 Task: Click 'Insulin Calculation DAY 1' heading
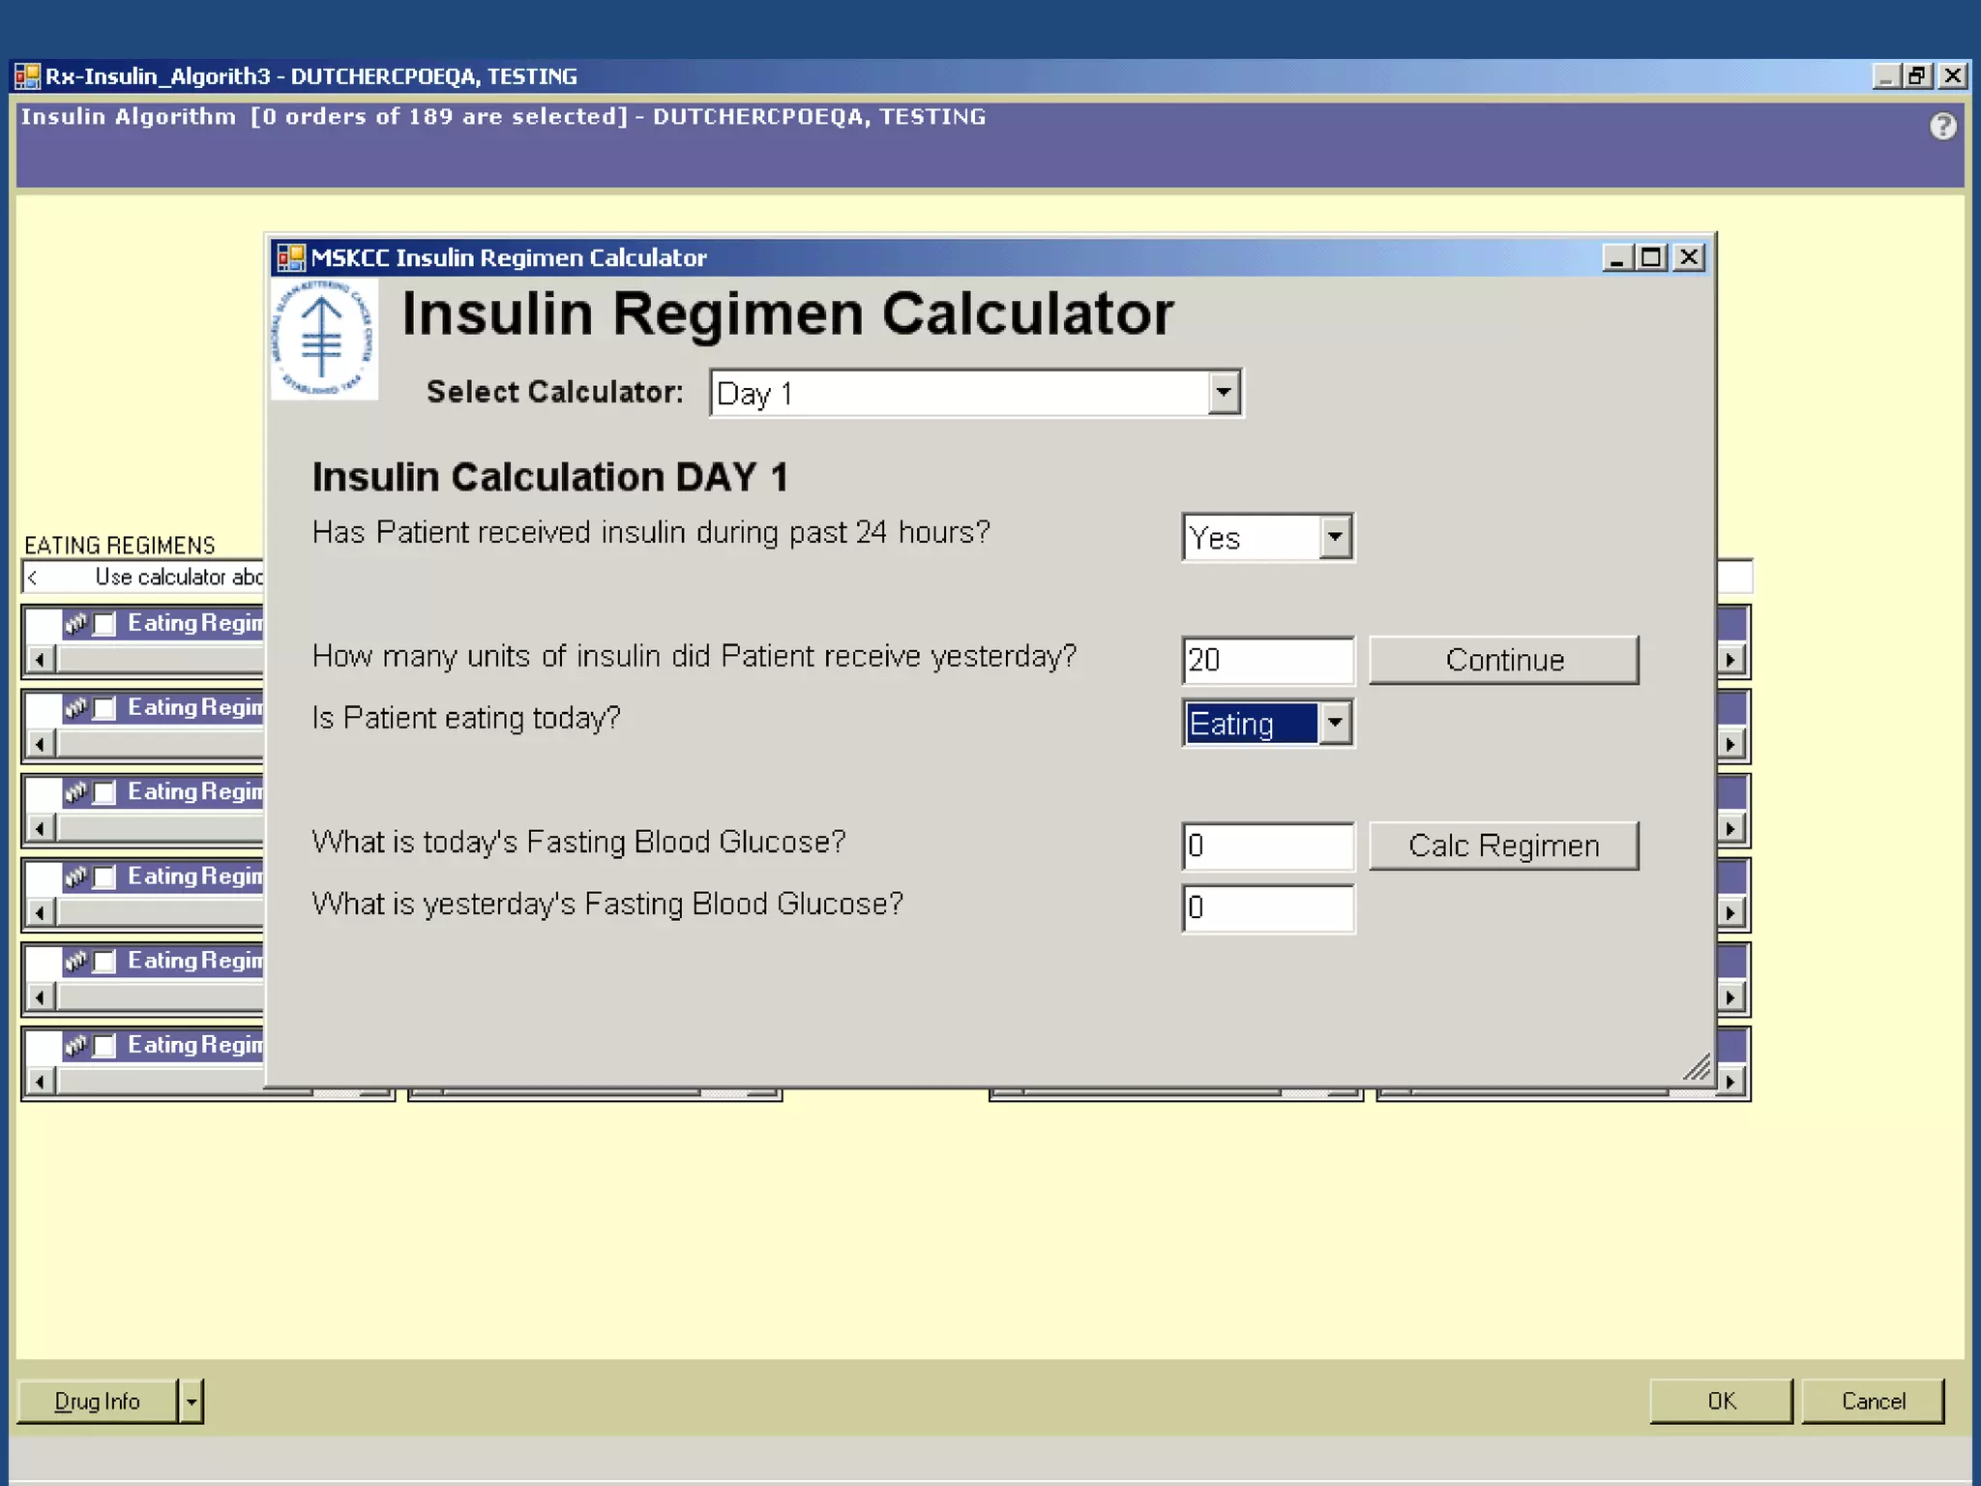[549, 477]
